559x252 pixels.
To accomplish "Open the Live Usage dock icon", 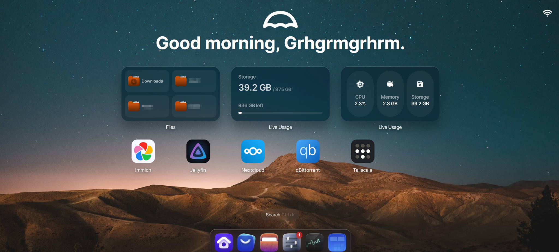I will click(x=314, y=242).
